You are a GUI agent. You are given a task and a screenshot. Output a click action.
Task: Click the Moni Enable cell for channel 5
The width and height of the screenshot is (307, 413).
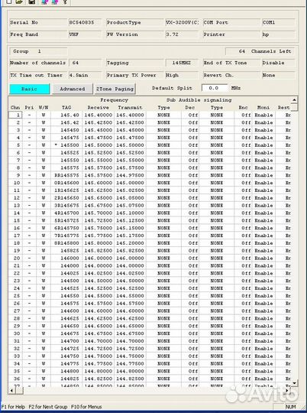pyautogui.click(x=263, y=145)
